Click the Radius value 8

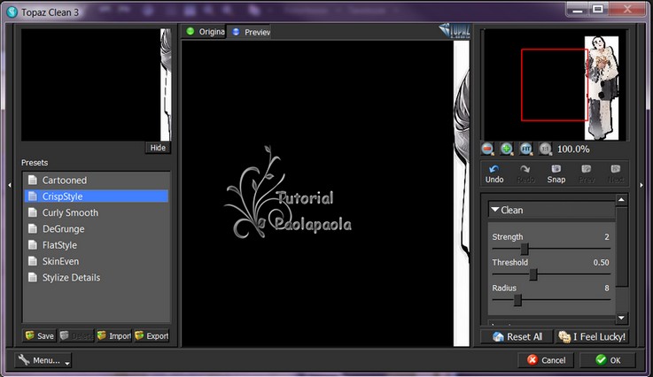click(607, 288)
